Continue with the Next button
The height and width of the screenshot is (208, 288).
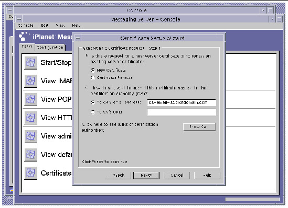tap(146, 175)
